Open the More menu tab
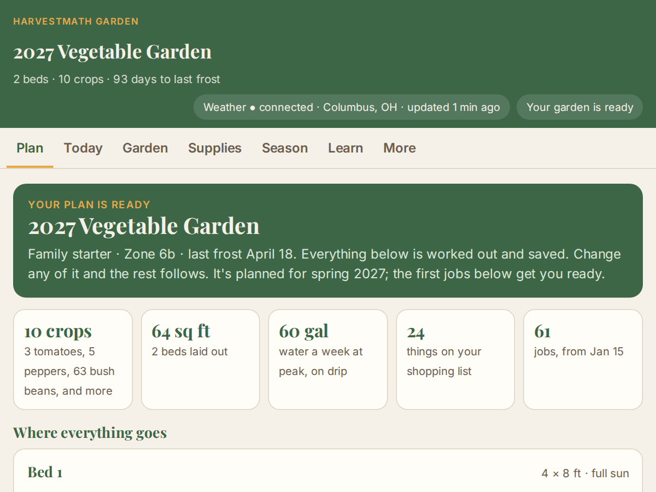The width and height of the screenshot is (656, 492). pyautogui.click(x=400, y=148)
